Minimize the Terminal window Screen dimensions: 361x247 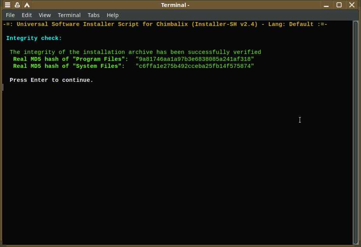pyautogui.click(x=326, y=5)
